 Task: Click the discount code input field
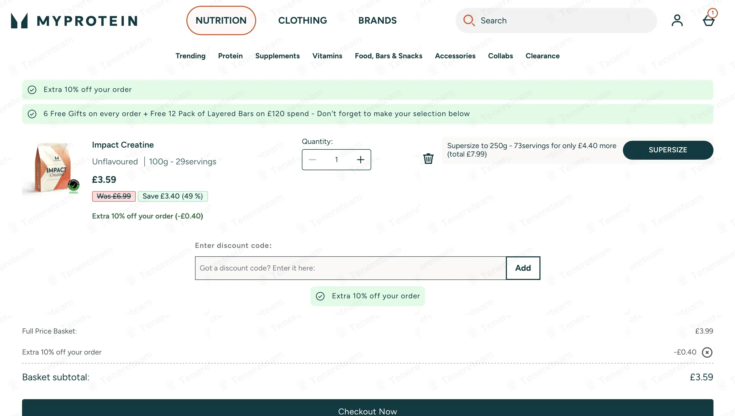coord(350,268)
